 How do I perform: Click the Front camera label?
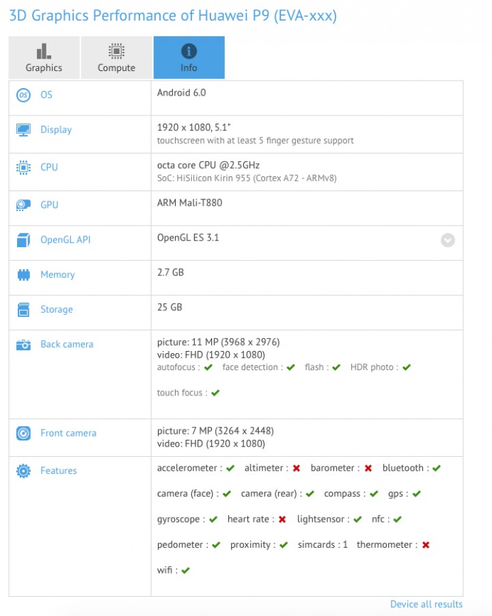(68, 433)
